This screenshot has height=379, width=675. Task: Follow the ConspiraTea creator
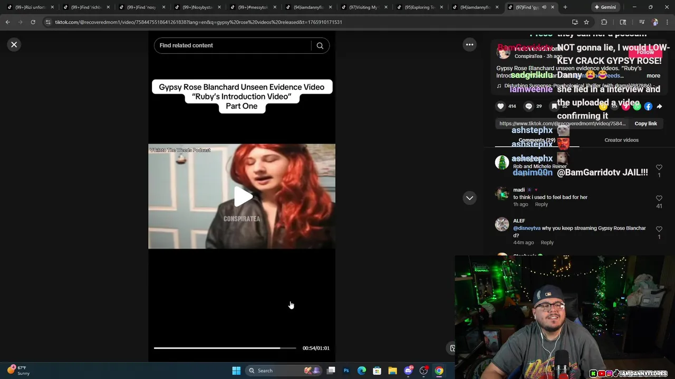click(x=645, y=52)
